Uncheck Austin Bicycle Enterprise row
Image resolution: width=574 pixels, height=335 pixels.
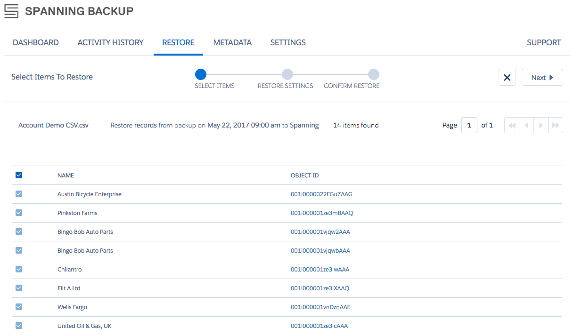[19, 194]
